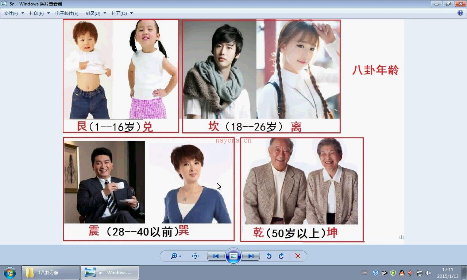Open the zoom magnifier control
467x280 pixels.
(174, 256)
